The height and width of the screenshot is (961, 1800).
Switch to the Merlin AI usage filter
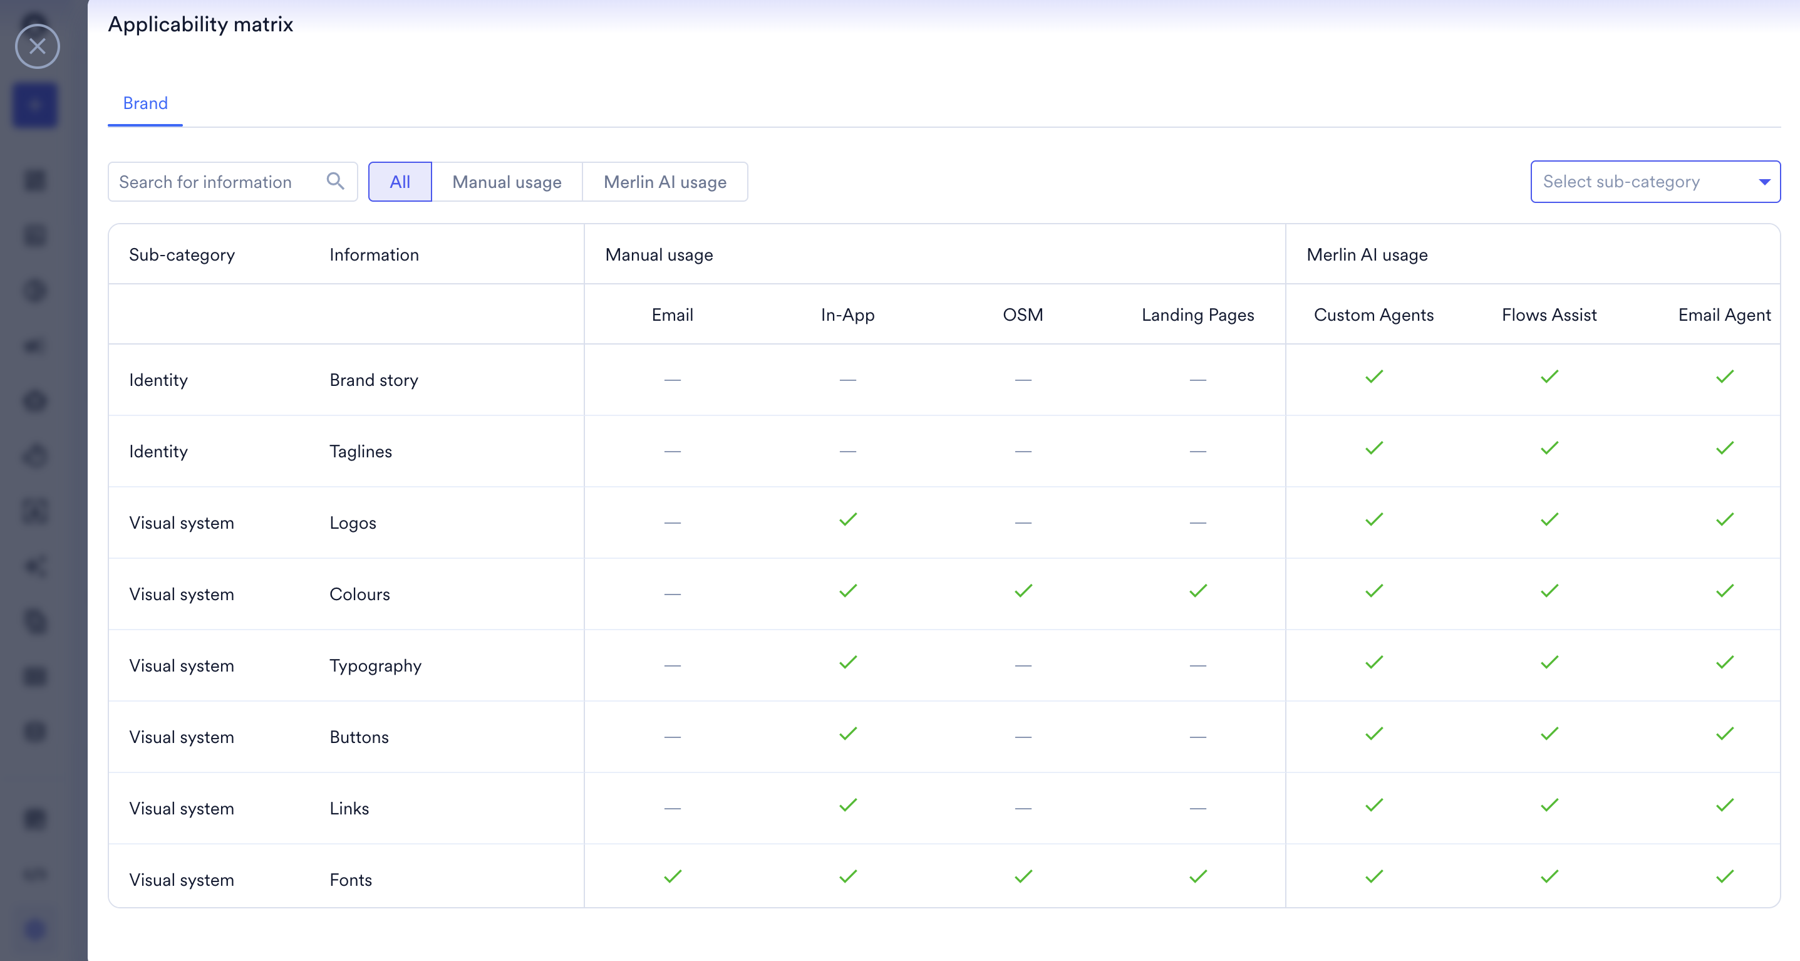coord(665,182)
